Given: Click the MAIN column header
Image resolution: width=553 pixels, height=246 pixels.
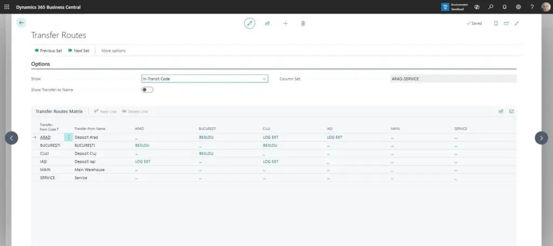Looking at the screenshot, I should [395, 128].
